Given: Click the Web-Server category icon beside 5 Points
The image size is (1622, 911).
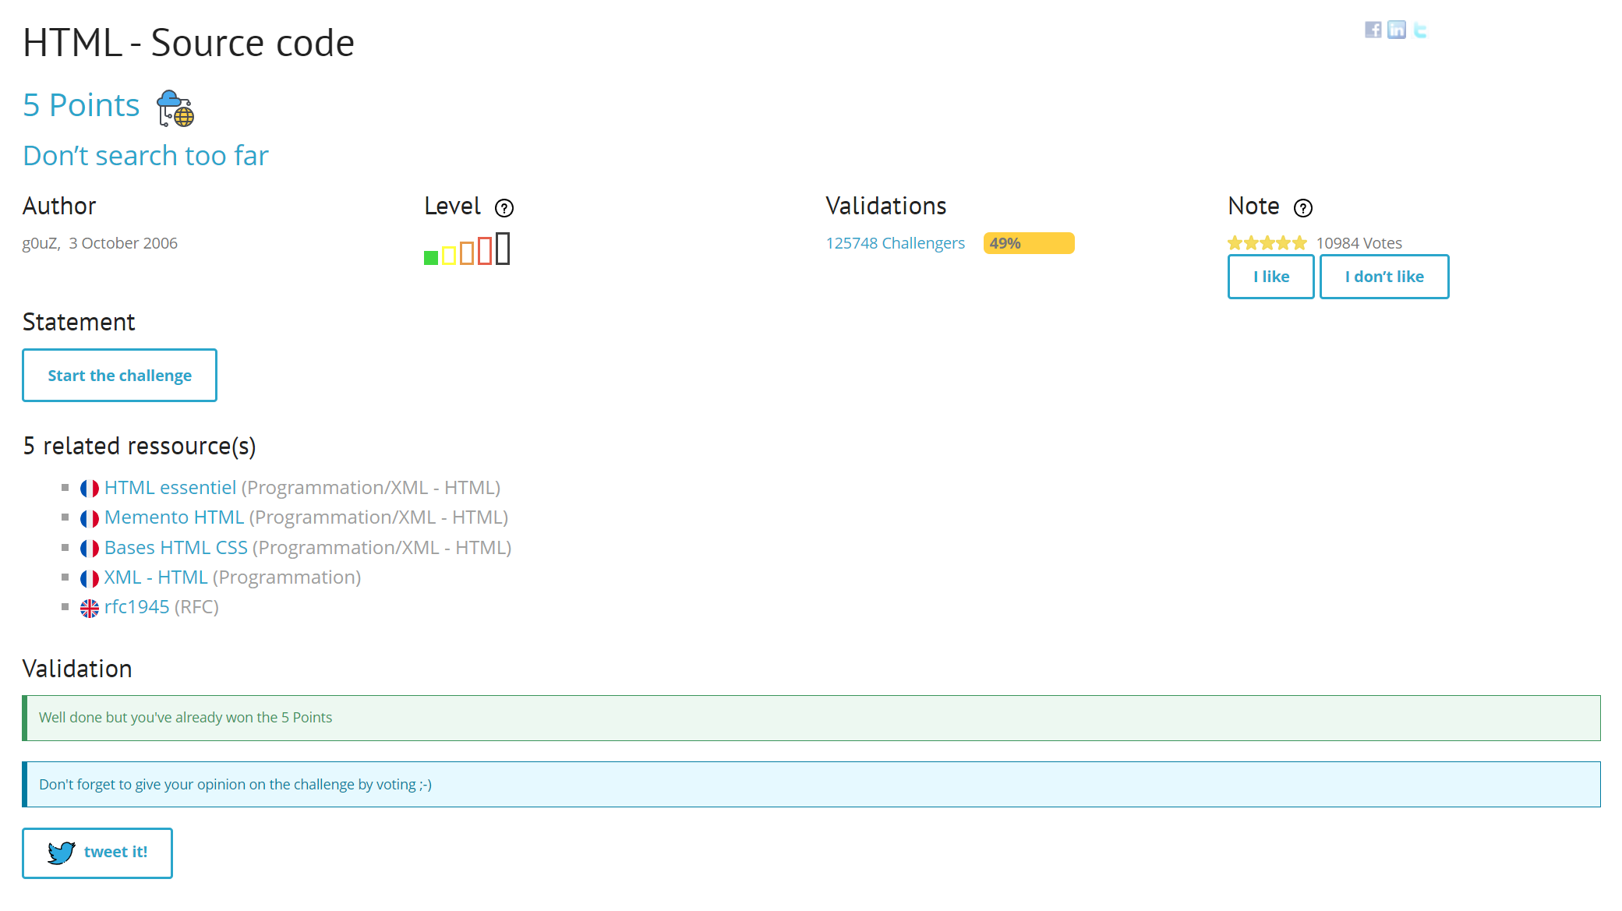Looking at the screenshot, I should click(175, 108).
